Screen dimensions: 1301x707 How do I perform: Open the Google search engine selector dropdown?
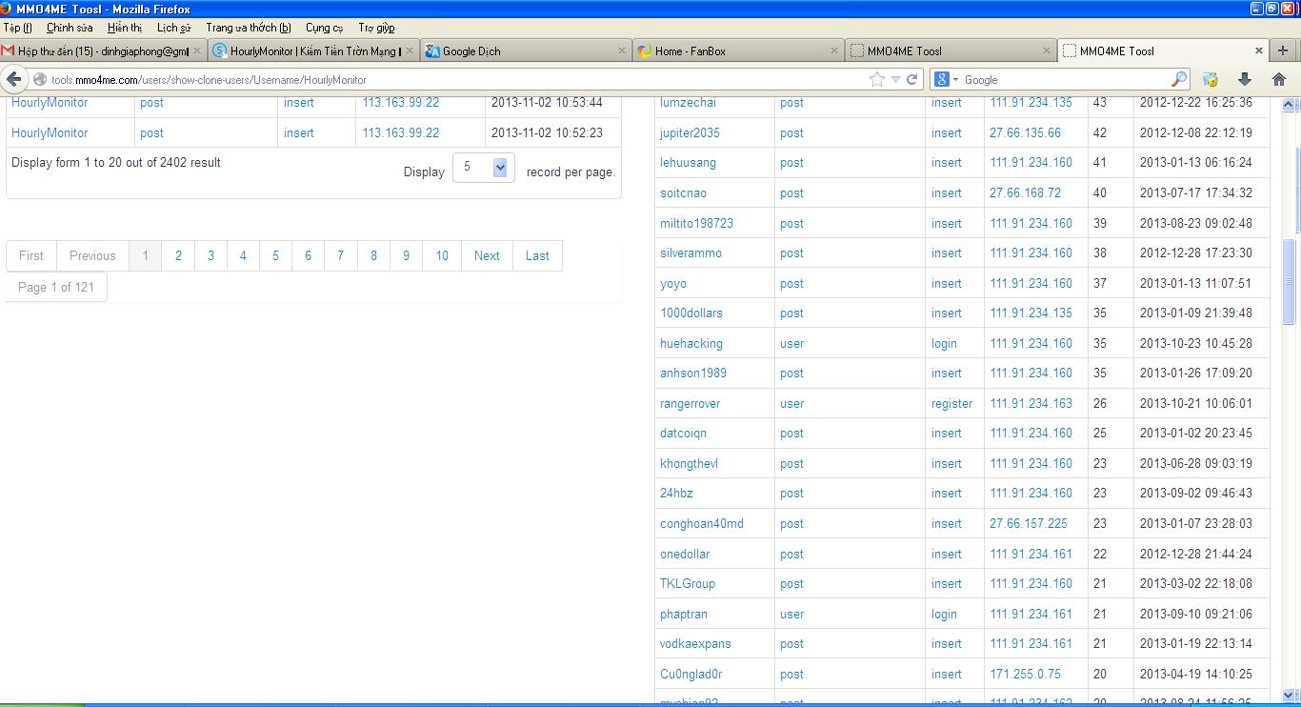point(946,80)
